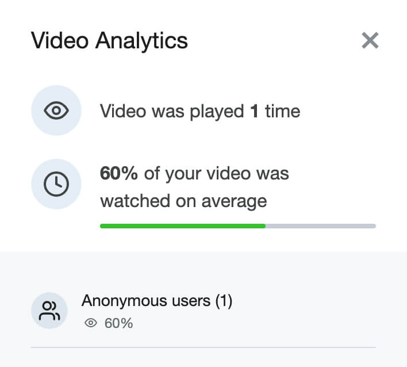
Task: Click the Anonymous users group icon
Action: [49, 311]
